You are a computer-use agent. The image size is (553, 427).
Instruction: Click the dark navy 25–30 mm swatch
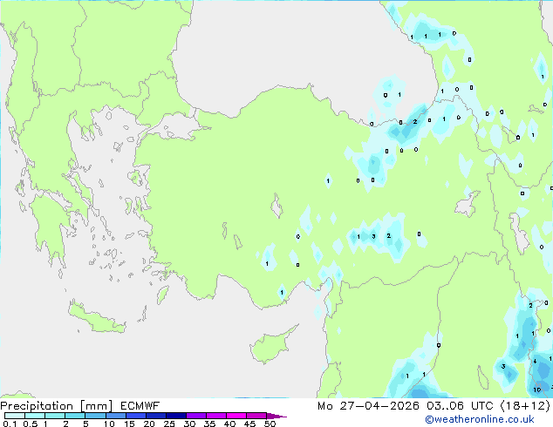[175, 416]
